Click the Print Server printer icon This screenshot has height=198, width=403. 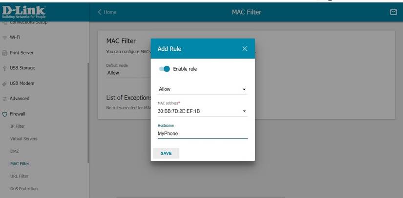pyautogui.click(x=5, y=53)
